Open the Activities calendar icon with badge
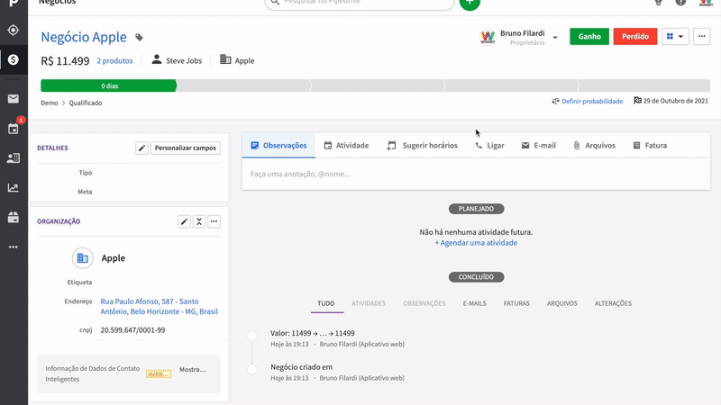721x405 pixels. click(x=14, y=129)
